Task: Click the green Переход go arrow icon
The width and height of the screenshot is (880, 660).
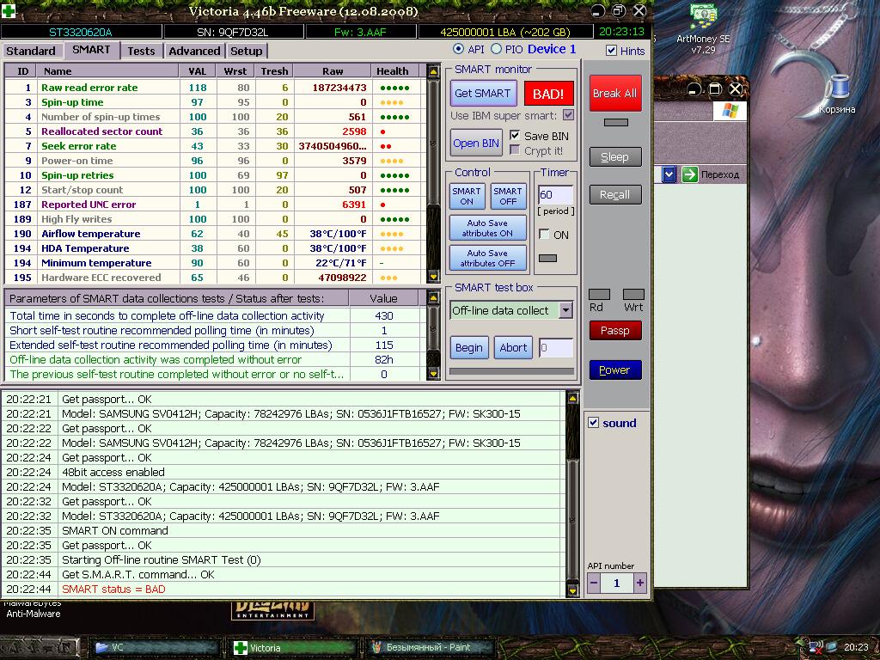Action: click(x=689, y=174)
